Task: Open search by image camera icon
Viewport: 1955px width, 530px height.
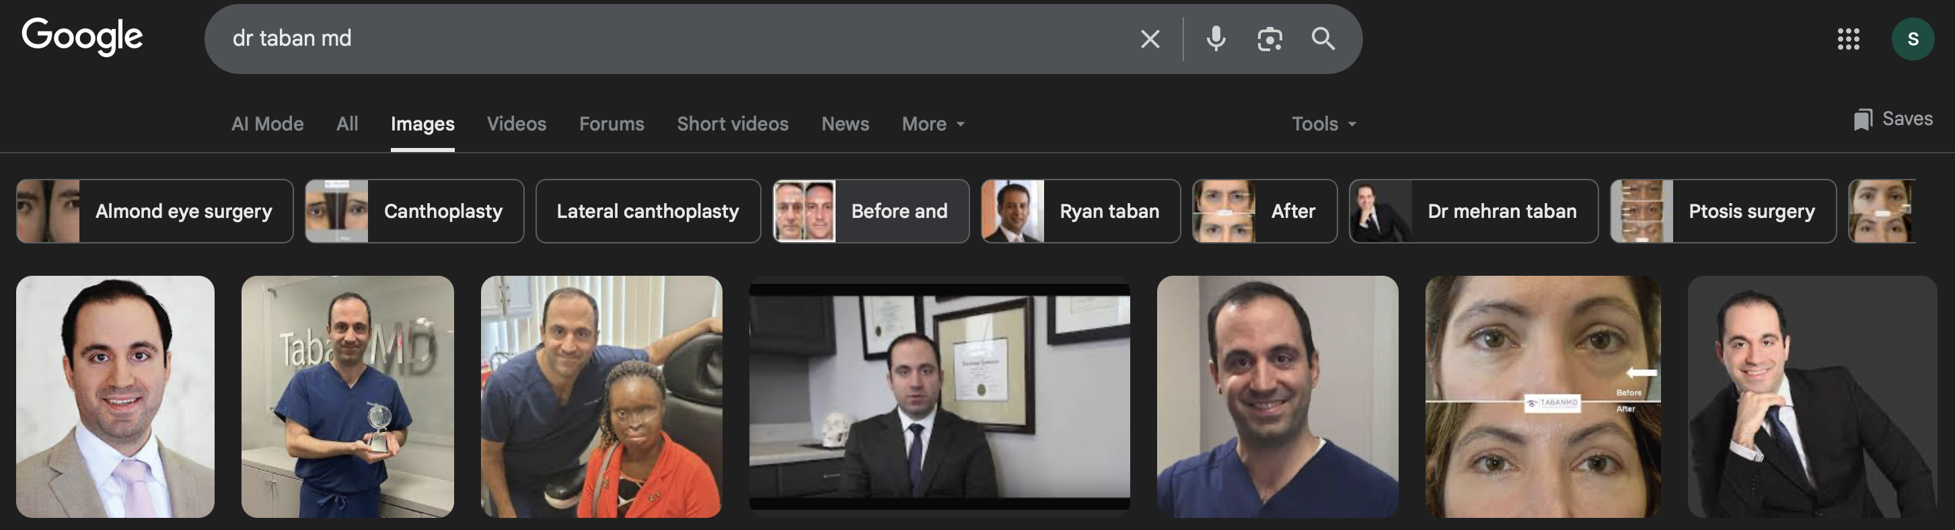Action: click(x=1269, y=38)
